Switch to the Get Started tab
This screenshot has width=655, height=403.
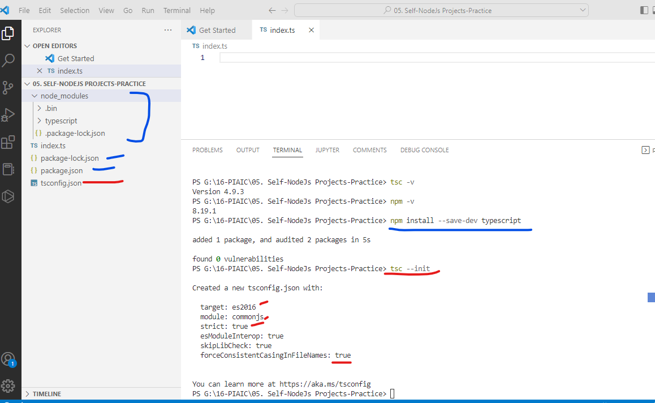click(x=217, y=29)
